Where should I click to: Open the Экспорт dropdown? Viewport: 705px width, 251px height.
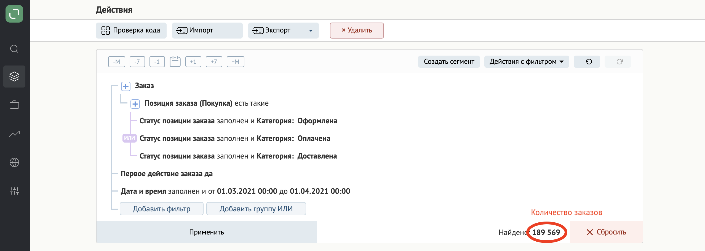(x=284, y=30)
